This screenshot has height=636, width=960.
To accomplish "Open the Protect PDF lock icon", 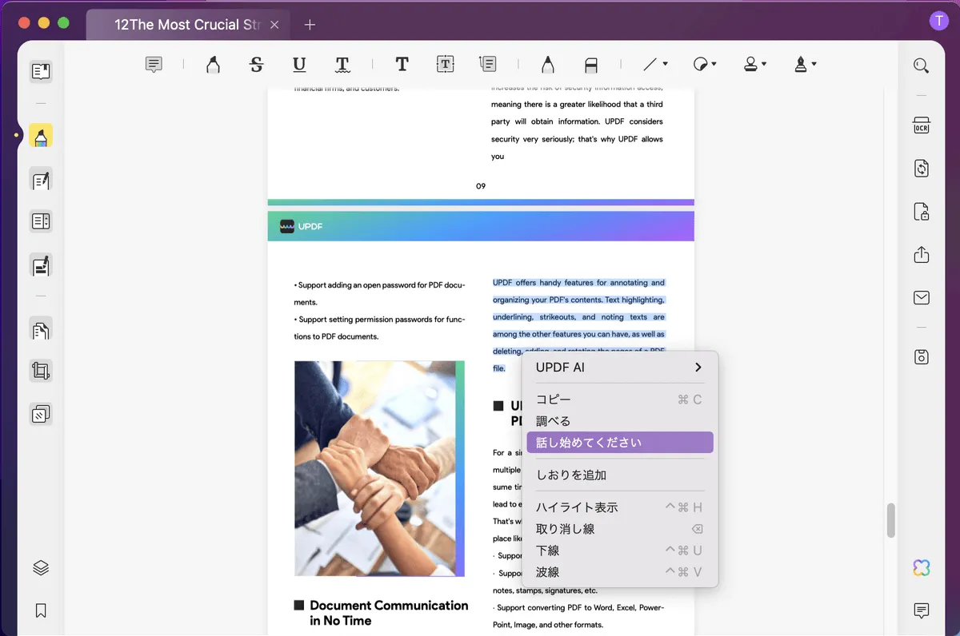I will [x=922, y=212].
